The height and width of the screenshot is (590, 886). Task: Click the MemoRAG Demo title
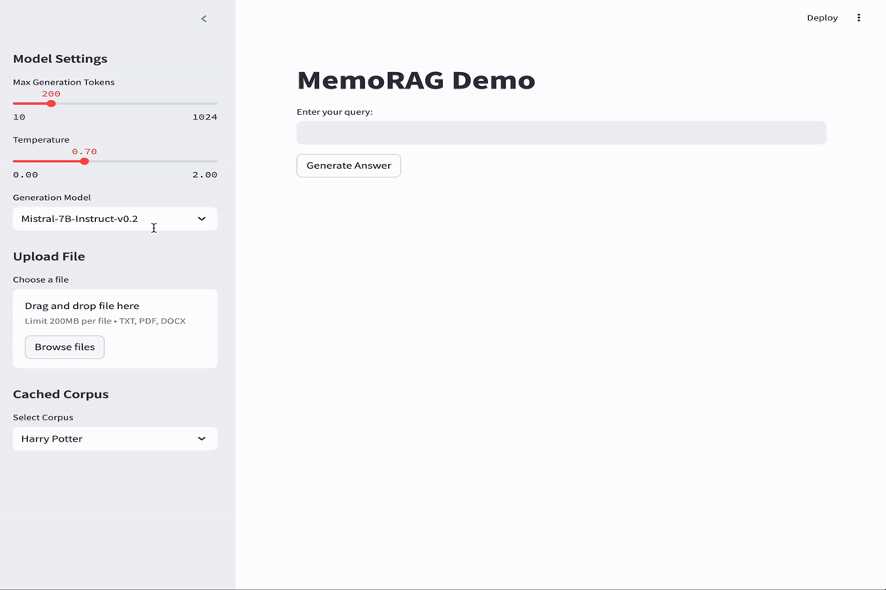click(x=416, y=80)
